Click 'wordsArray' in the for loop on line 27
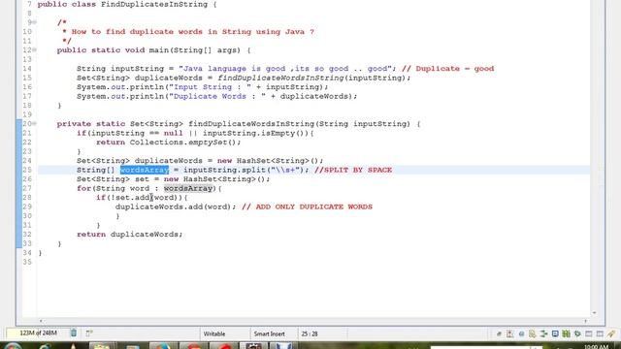The image size is (621, 349). 188,188
